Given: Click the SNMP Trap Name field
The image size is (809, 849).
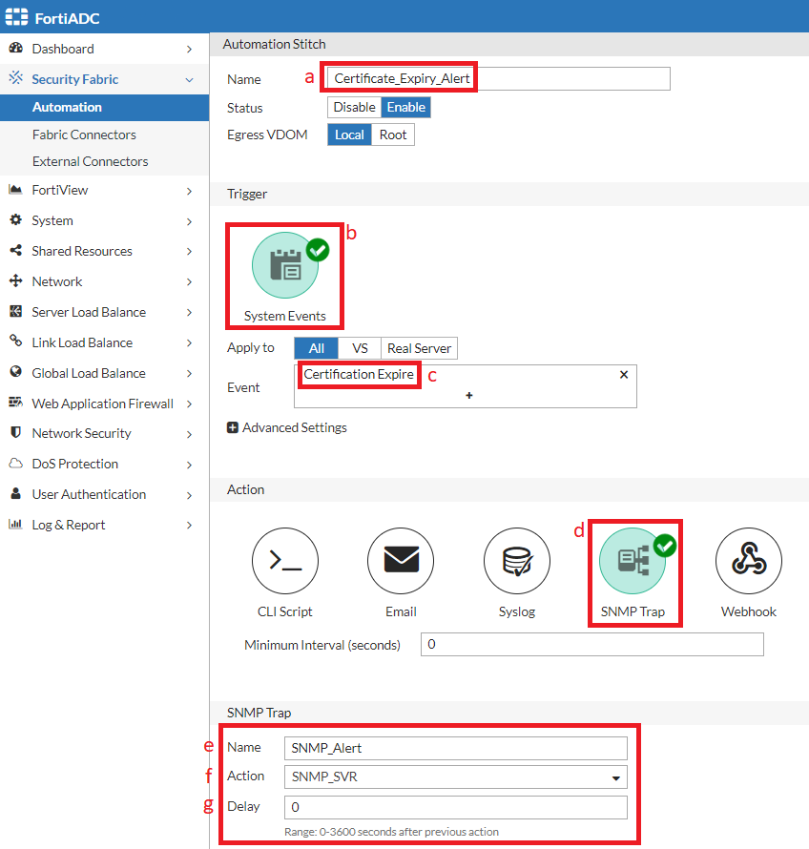Looking at the screenshot, I should click(455, 748).
